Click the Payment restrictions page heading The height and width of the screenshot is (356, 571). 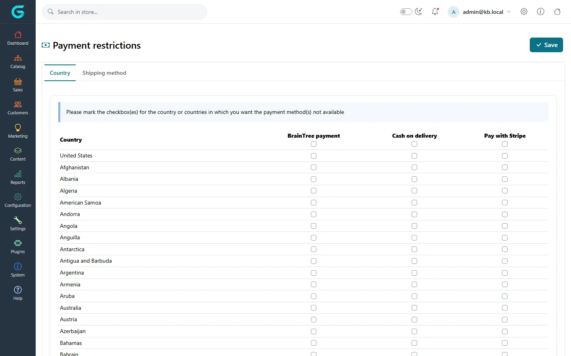click(x=97, y=45)
